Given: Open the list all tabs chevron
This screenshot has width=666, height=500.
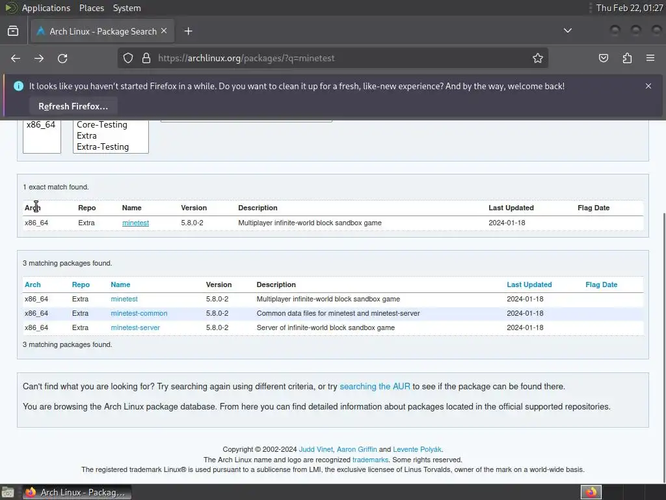Looking at the screenshot, I should point(567,31).
